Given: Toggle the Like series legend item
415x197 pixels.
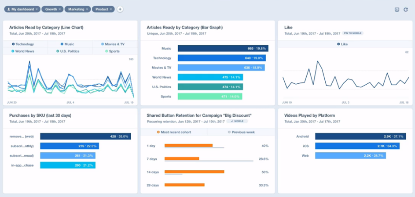Looking at the screenshot, I should (342, 44).
